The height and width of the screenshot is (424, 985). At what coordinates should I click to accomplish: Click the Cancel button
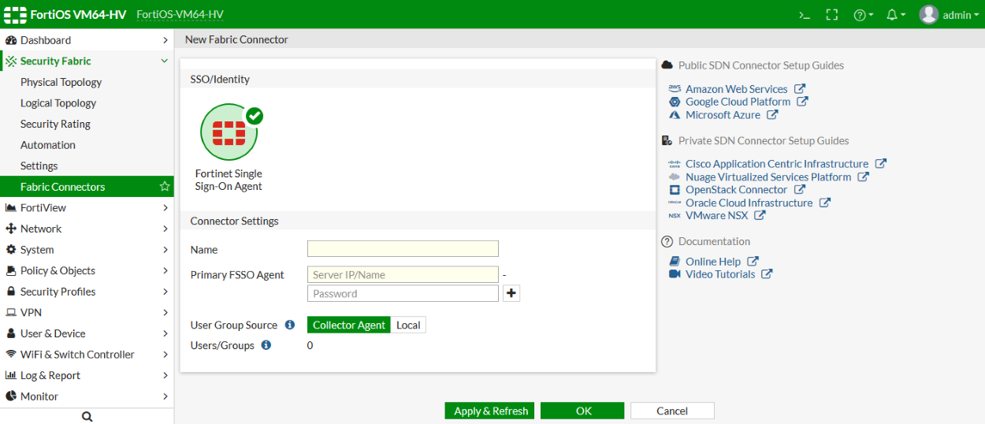pos(672,411)
